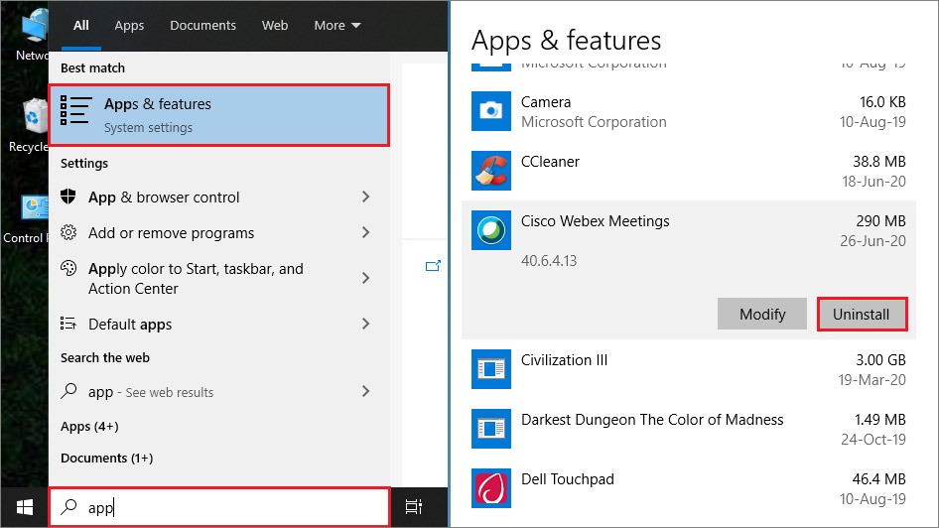Click the Darkest Dungeon app icon
Viewport: 939px width, 528px height.
tap(491, 429)
